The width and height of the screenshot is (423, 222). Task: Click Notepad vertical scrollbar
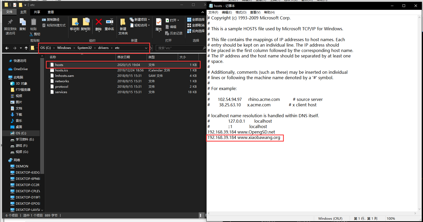click(420, 114)
